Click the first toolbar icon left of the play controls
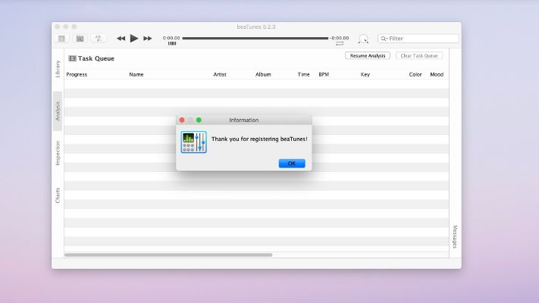 pyautogui.click(x=61, y=39)
